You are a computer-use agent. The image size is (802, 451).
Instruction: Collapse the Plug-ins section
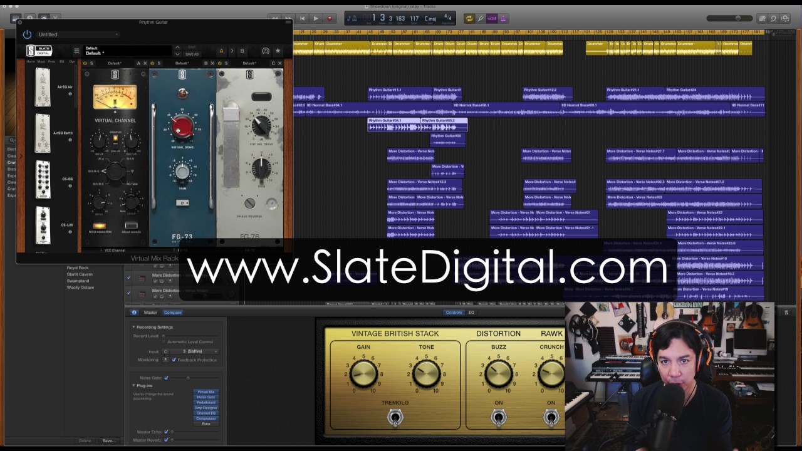tap(133, 386)
